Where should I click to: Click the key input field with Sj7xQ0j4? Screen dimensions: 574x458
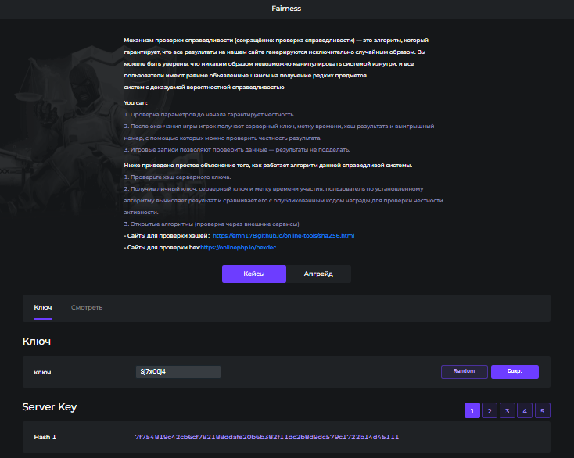tap(178, 372)
